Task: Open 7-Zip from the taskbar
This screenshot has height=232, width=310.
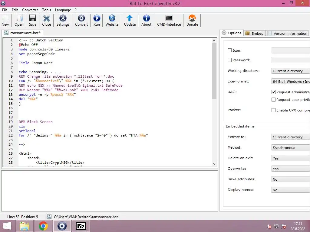Action: click(x=81, y=226)
